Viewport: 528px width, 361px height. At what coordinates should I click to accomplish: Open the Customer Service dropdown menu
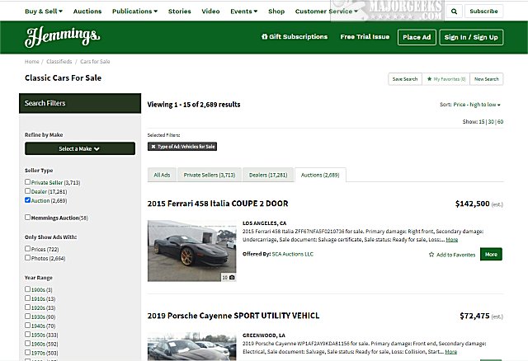coord(327,12)
